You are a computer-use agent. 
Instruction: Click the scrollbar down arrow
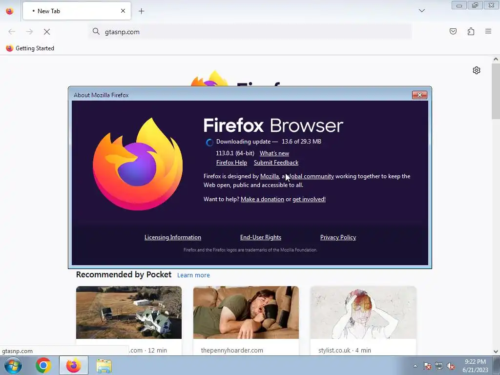(x=496, y=352)
